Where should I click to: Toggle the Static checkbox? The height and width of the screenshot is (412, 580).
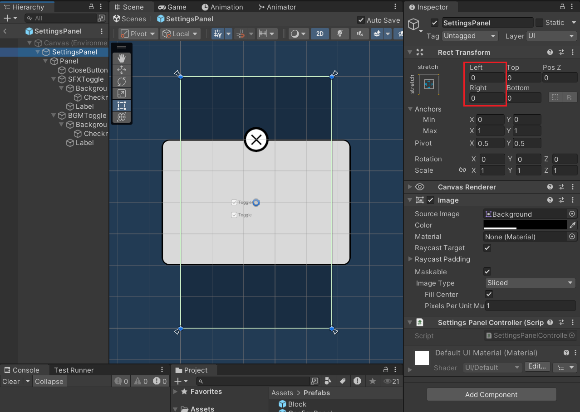click(539, 23)
